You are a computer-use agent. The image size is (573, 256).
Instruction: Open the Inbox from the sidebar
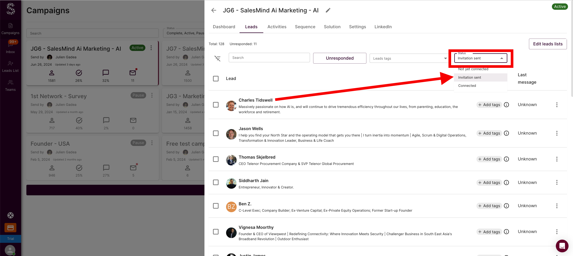coord(11,47)
